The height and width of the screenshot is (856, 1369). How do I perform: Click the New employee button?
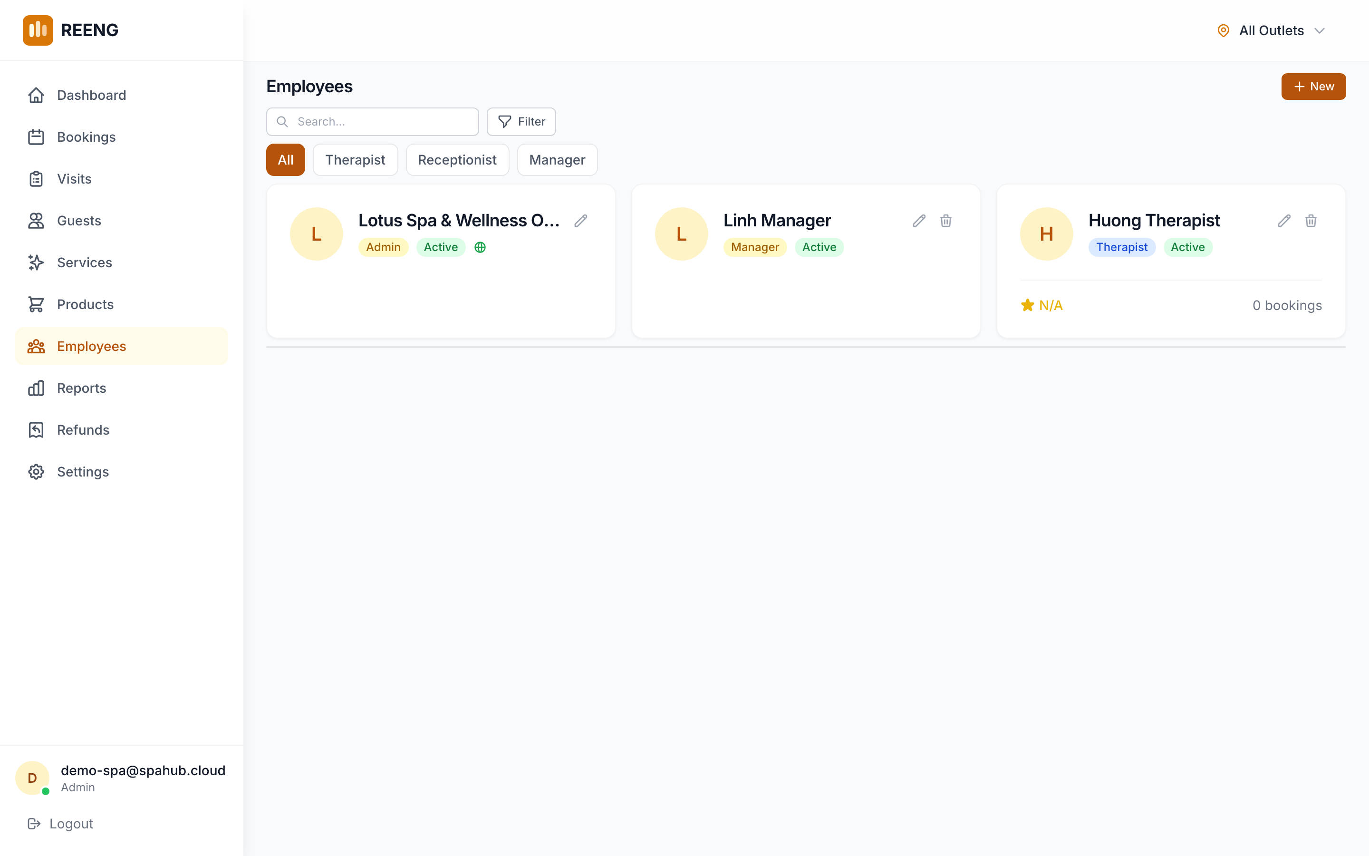pyautogui.click(x=1313, y=87)
